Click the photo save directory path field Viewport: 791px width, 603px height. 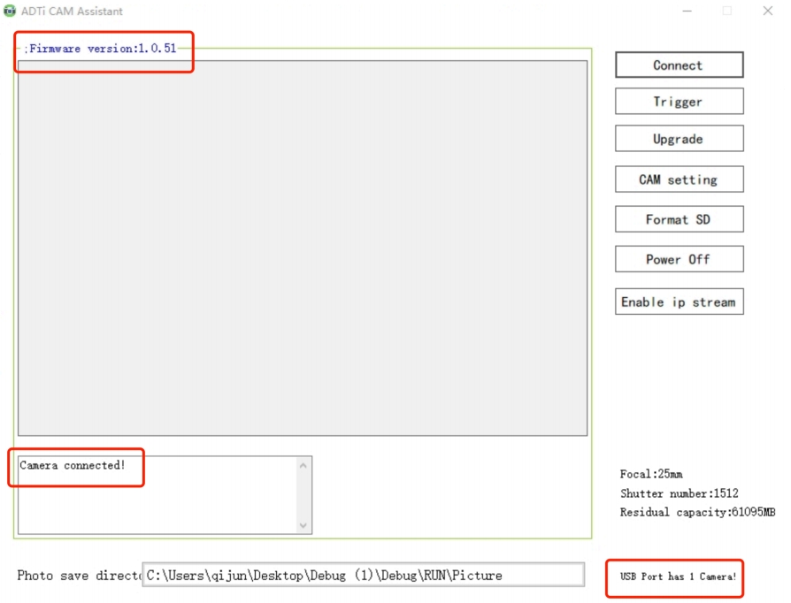[363, 575]
